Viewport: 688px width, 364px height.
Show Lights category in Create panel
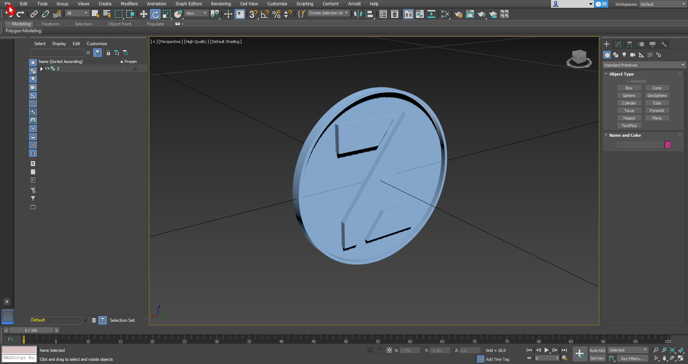click(x=624, y=55)
